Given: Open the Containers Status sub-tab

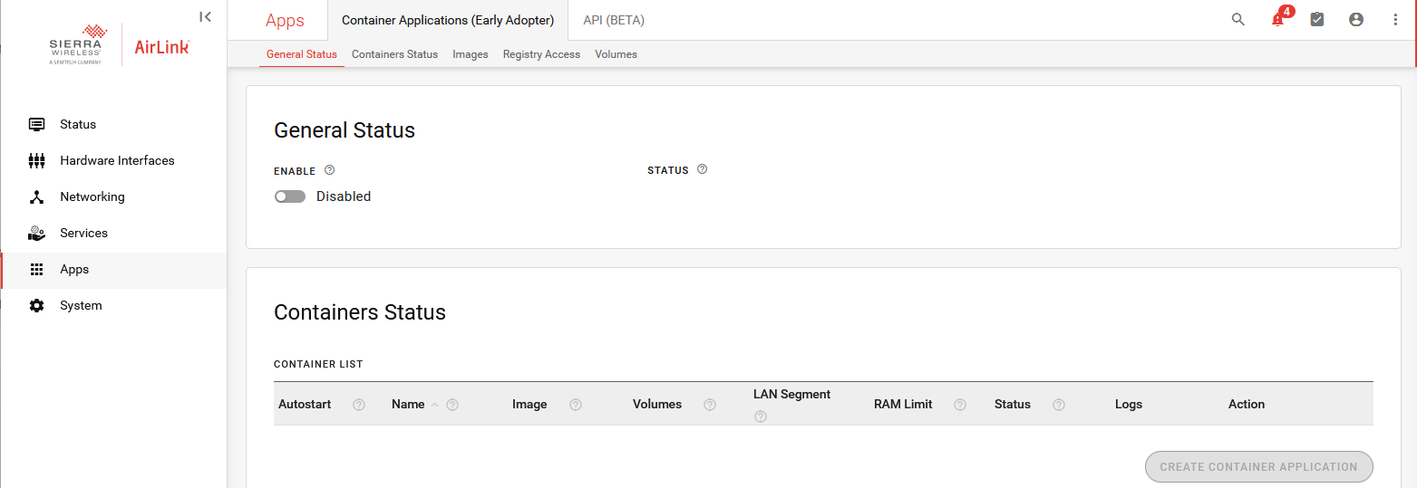Looking at the screenshot, I should (394, 54).
